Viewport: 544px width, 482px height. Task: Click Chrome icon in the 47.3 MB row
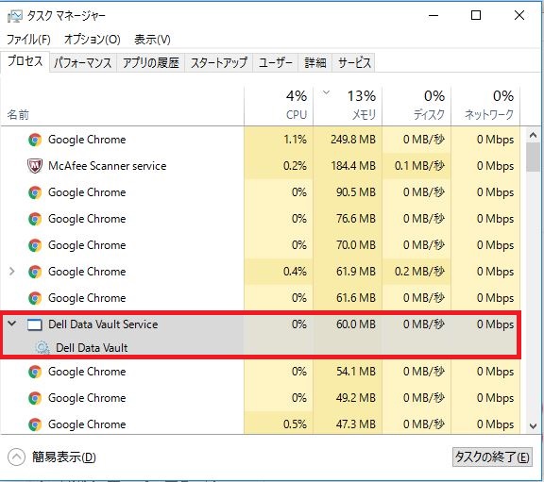35,424
